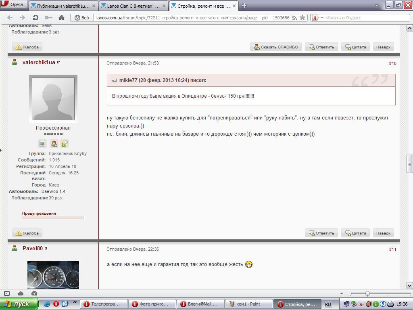Click the page scrollbar thumb
Image resolution: width=413 pixels, height=310 pixels.
[x=410, y=164]
